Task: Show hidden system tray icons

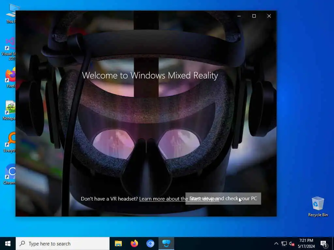Action: click(x=276, y=243)
